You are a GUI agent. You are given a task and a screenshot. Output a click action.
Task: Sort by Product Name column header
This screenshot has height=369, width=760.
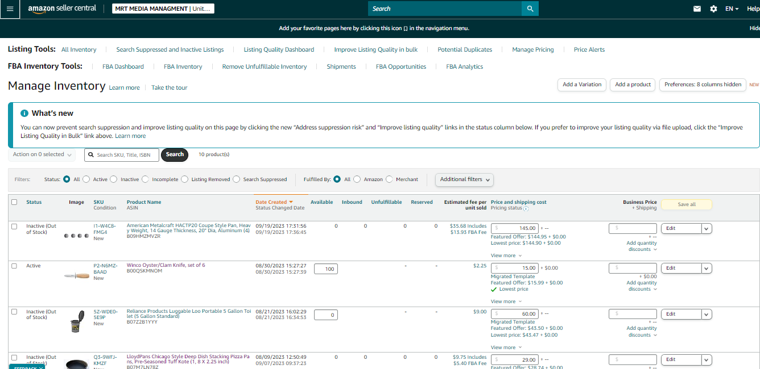point(144,202)
